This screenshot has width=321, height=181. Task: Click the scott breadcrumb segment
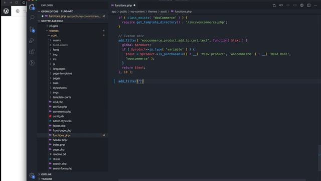click(x=164, y=12)
